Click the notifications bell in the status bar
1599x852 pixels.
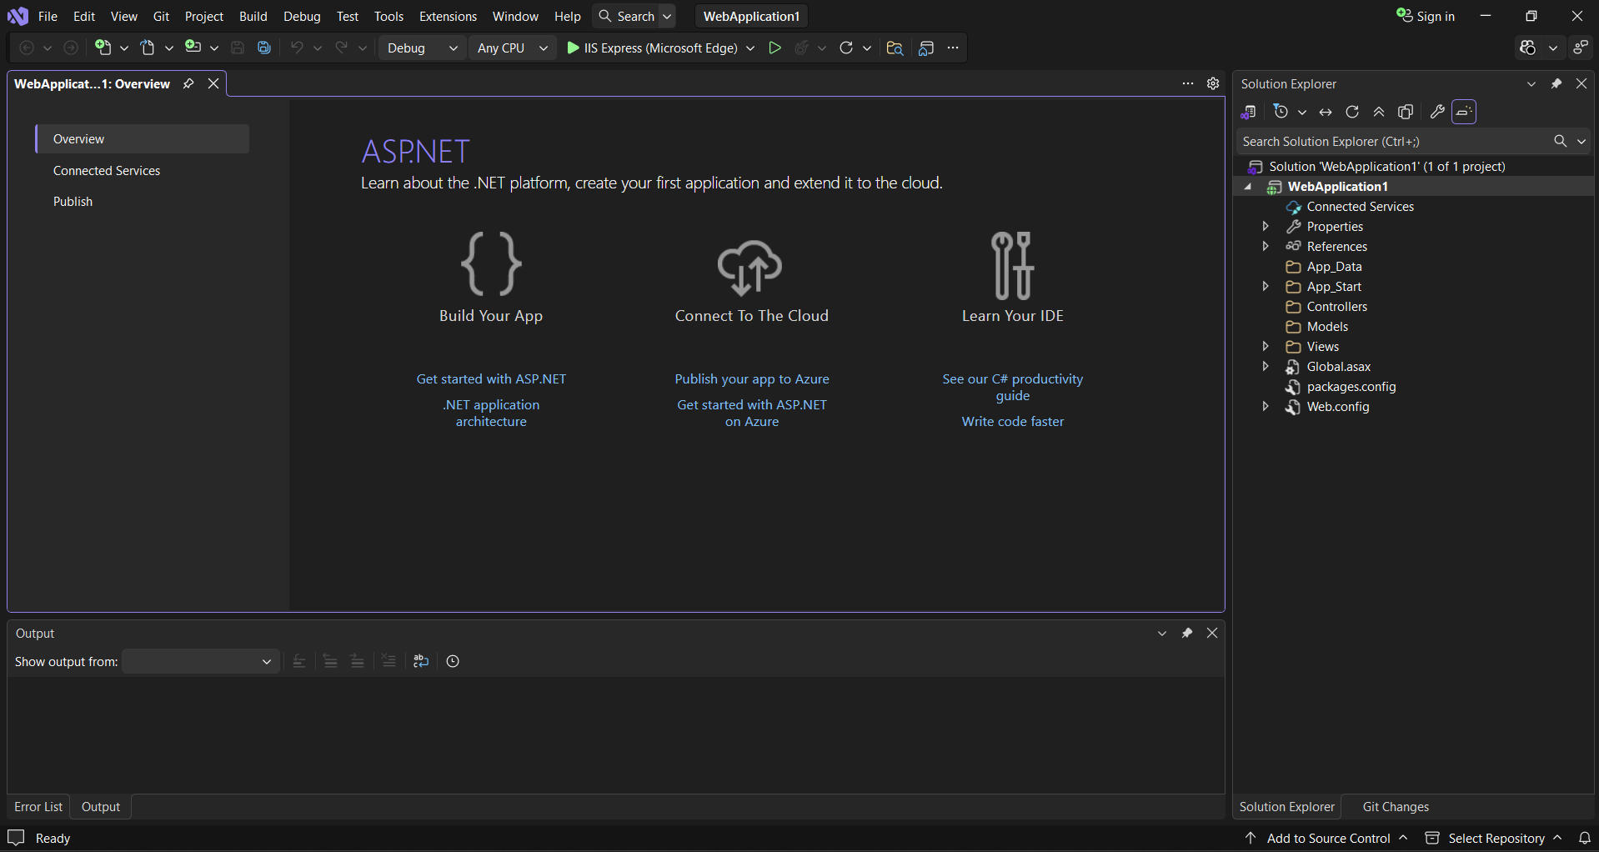1584,838
